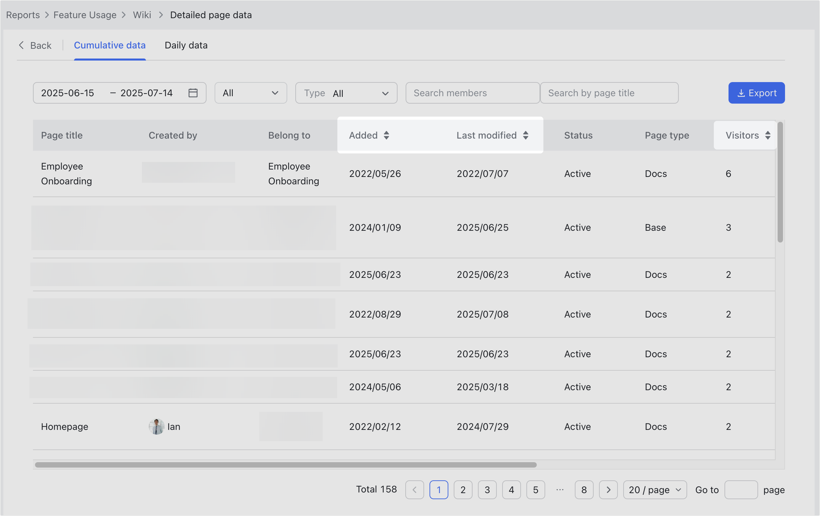The width and height of the screenshot is (820, 516).
Task: Open Feature Usage breadcrumb link
Action: (x=85, y=15)
